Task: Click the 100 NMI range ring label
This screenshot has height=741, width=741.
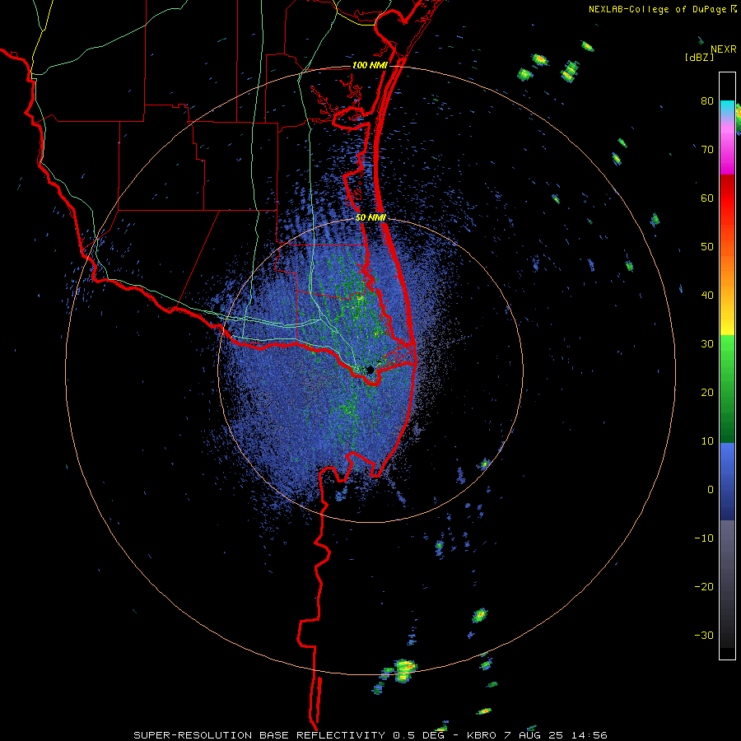Action: [369, 65]
